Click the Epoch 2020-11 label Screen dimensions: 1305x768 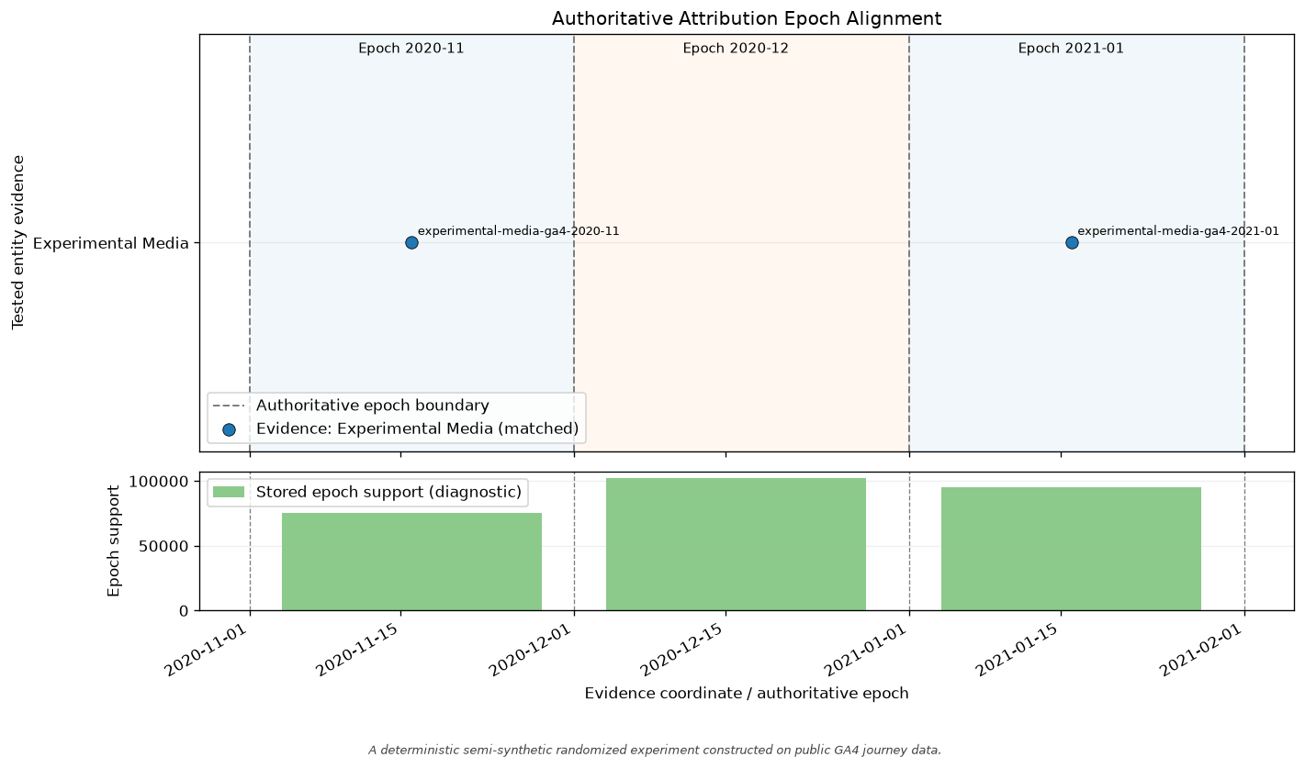click(x=411, y=49)
